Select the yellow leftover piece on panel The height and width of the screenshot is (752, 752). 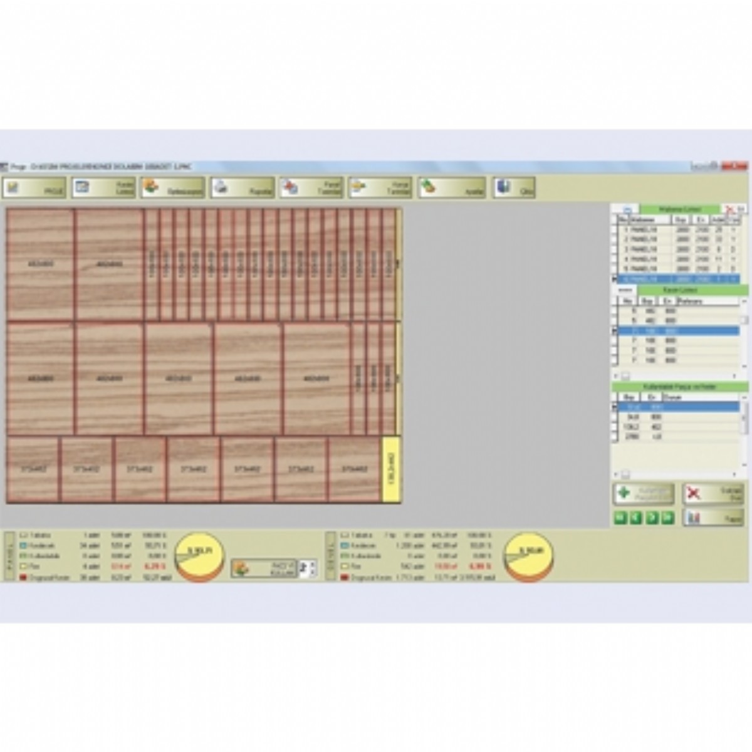(391, 469)
